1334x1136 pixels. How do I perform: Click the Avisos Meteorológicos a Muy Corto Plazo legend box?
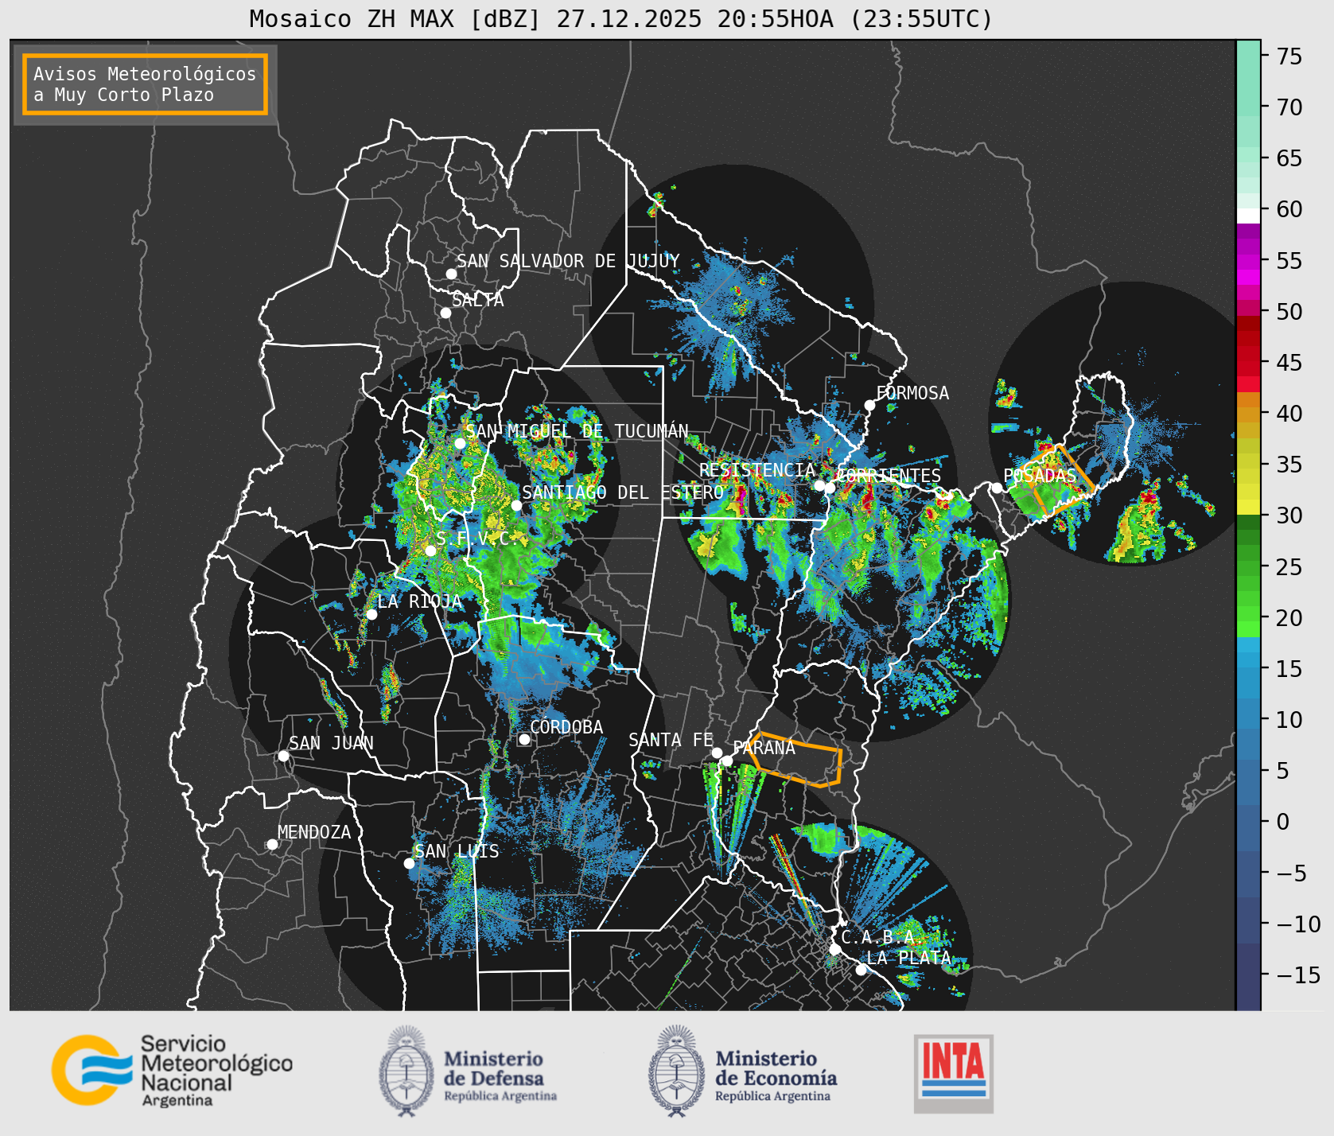tap(145, 84)
